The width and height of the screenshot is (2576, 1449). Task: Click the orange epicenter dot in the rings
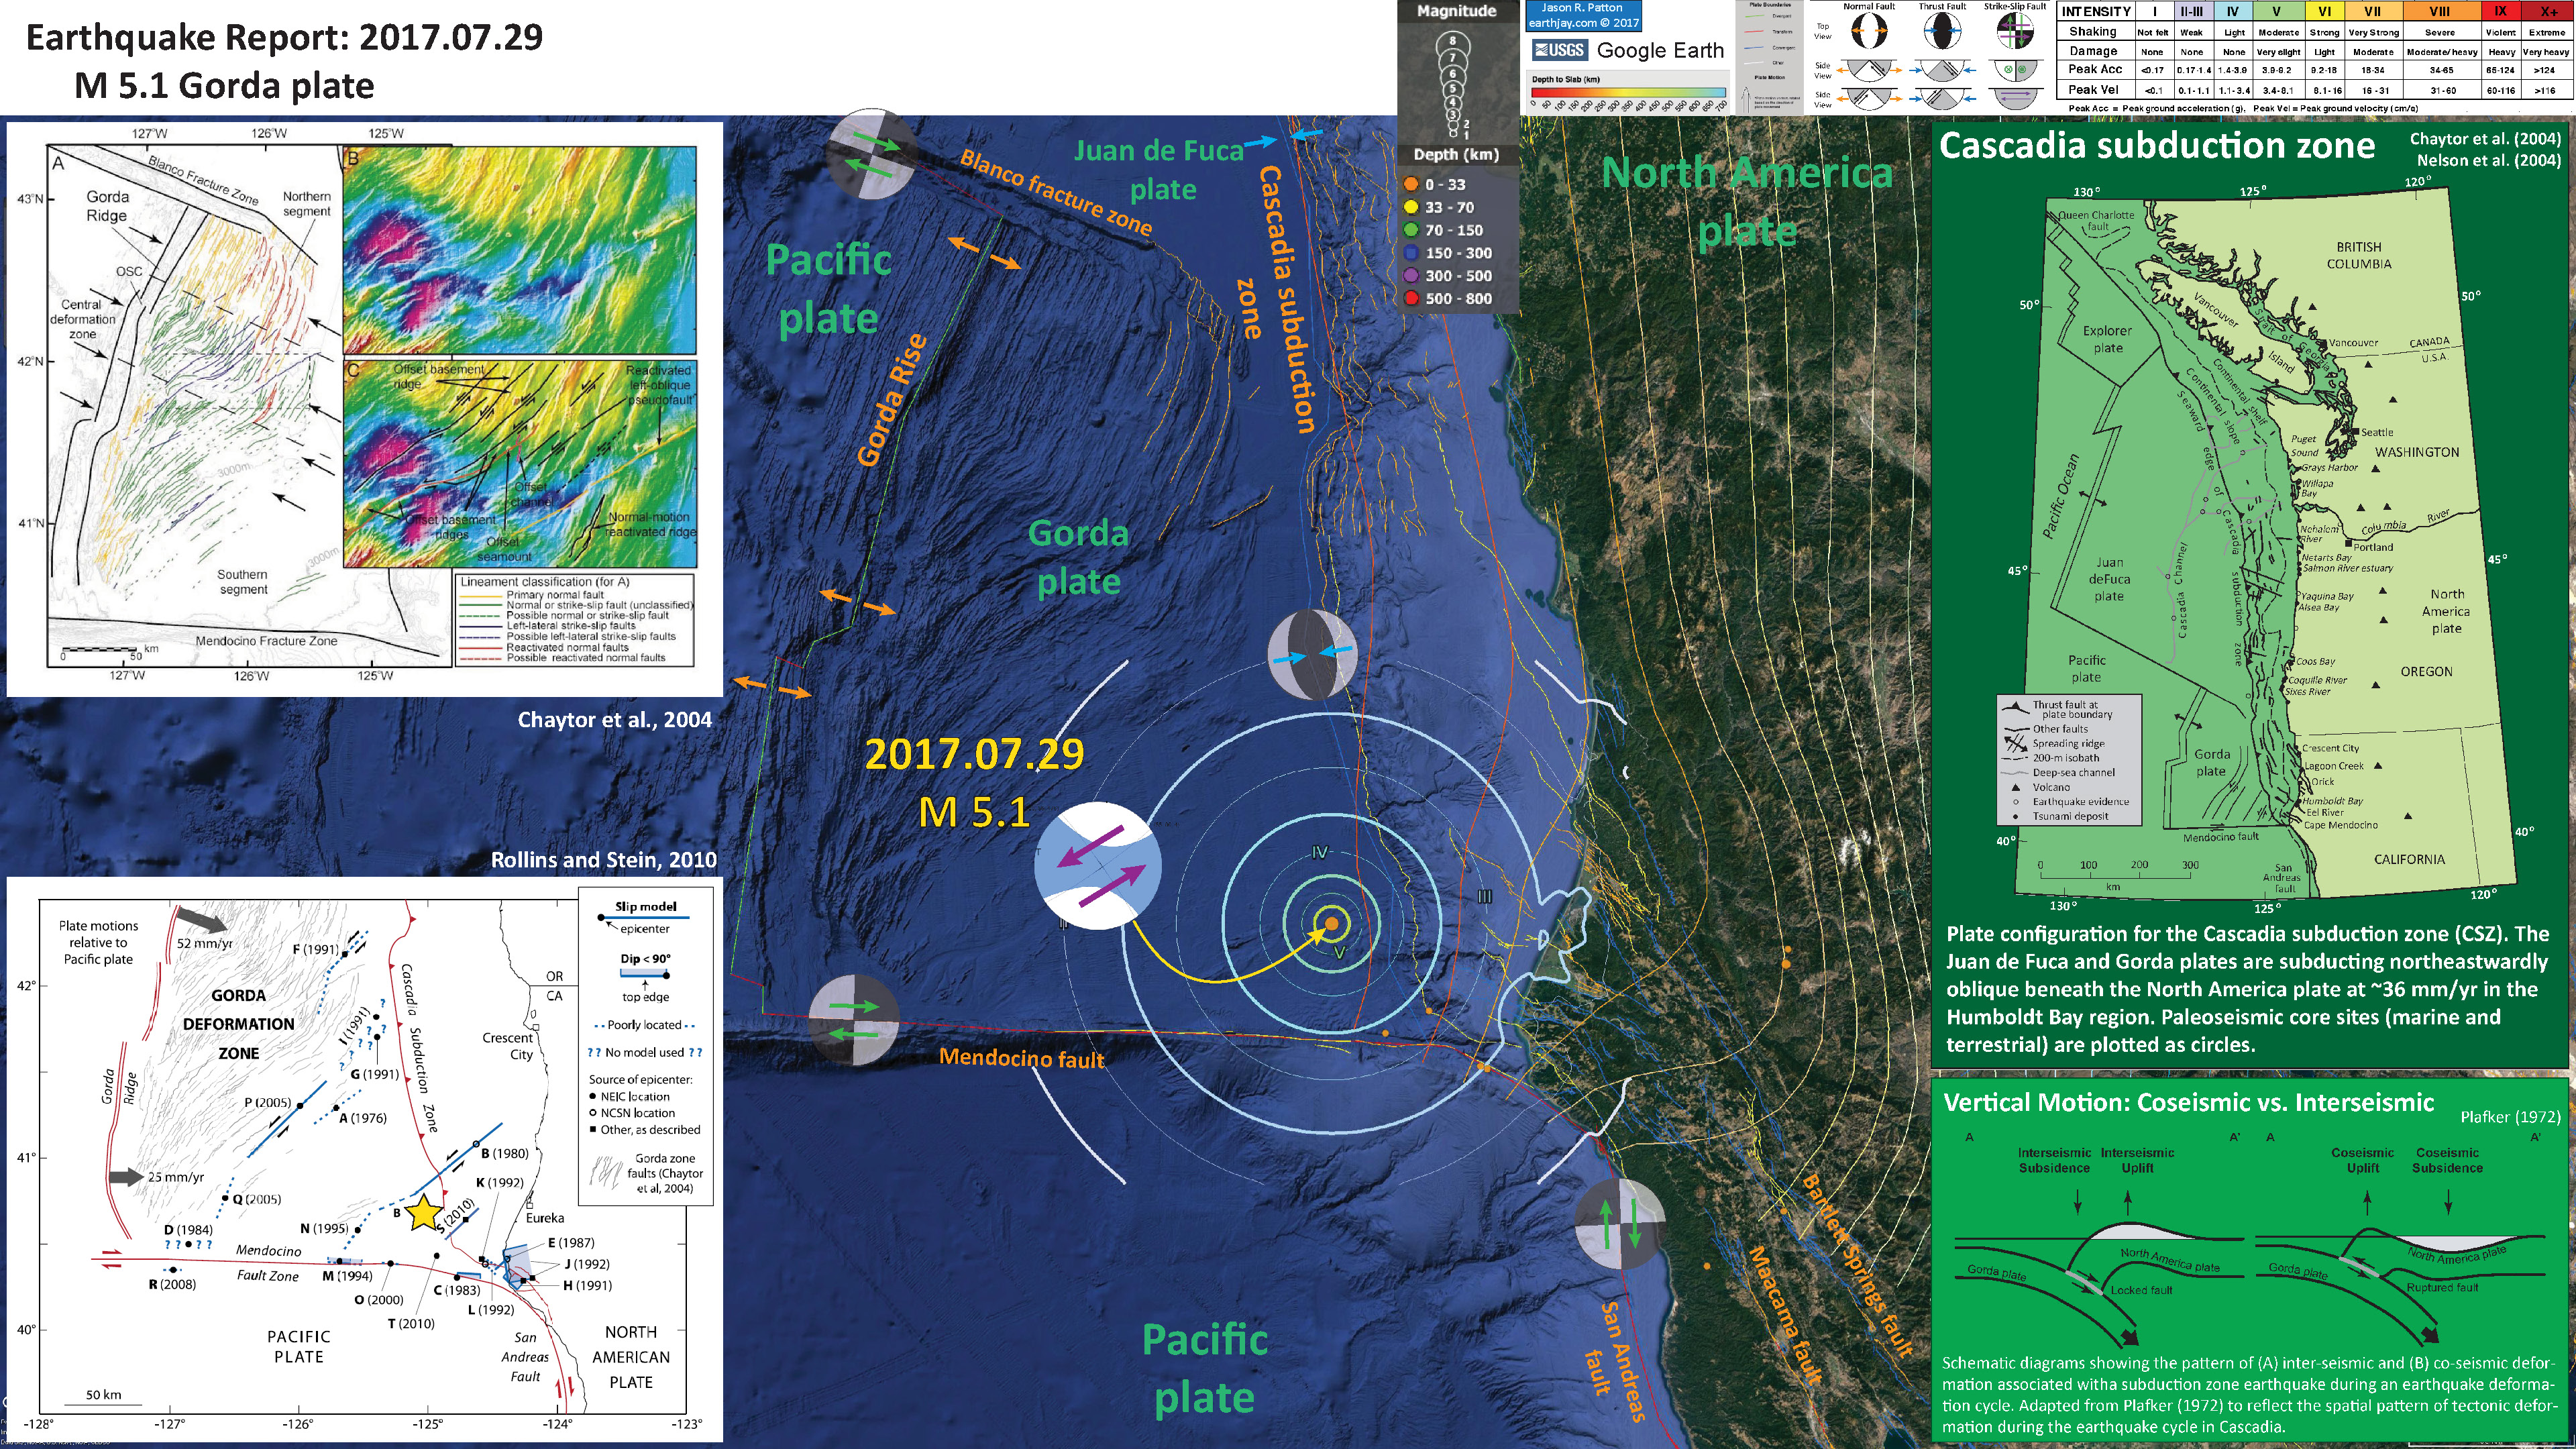pos(1331,924)
